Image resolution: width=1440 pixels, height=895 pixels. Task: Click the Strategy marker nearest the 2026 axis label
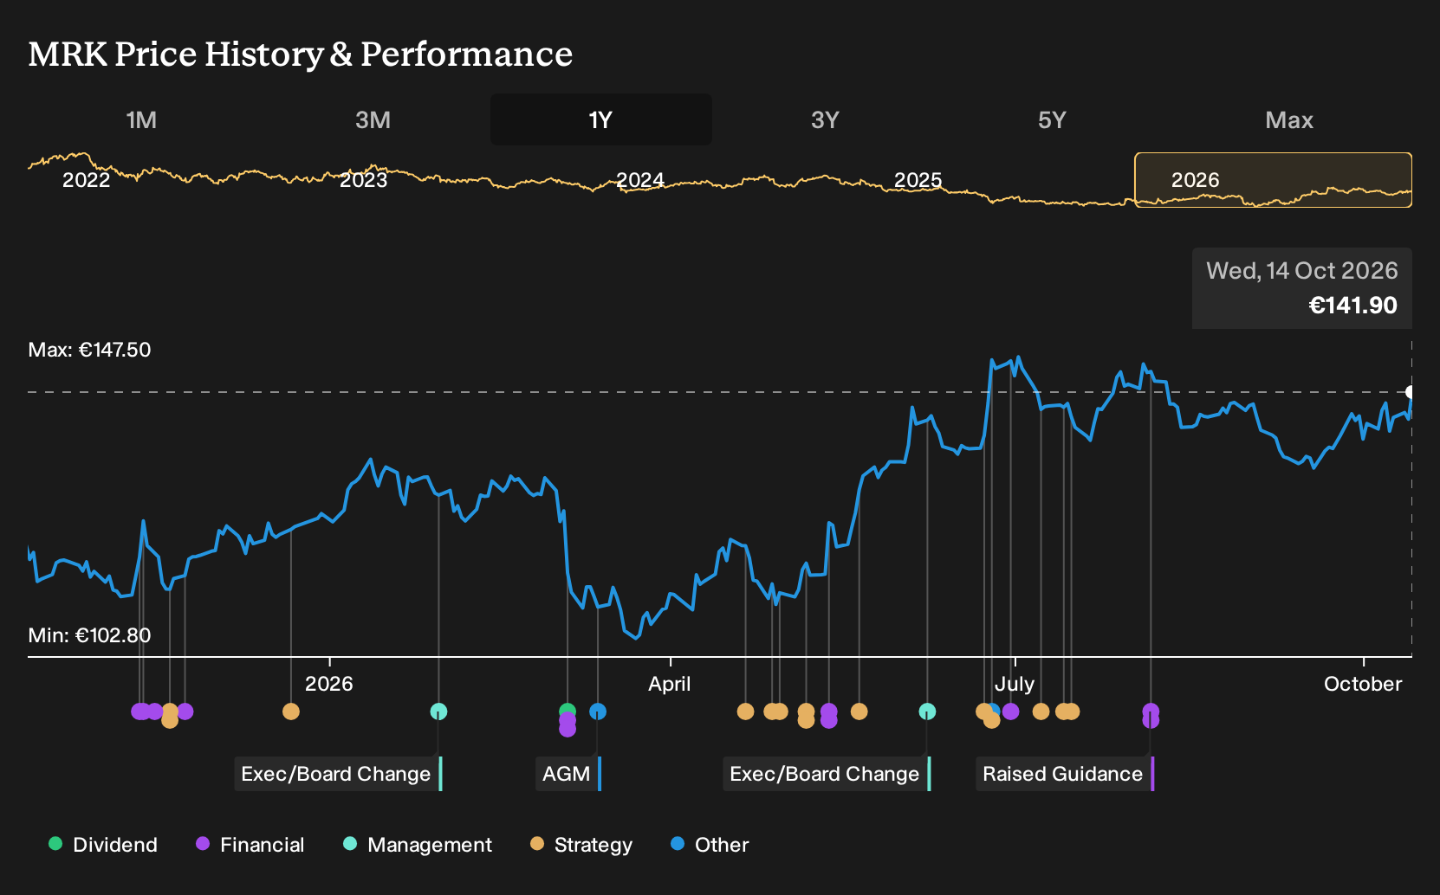pyautogui.click(x=291, y=711)
